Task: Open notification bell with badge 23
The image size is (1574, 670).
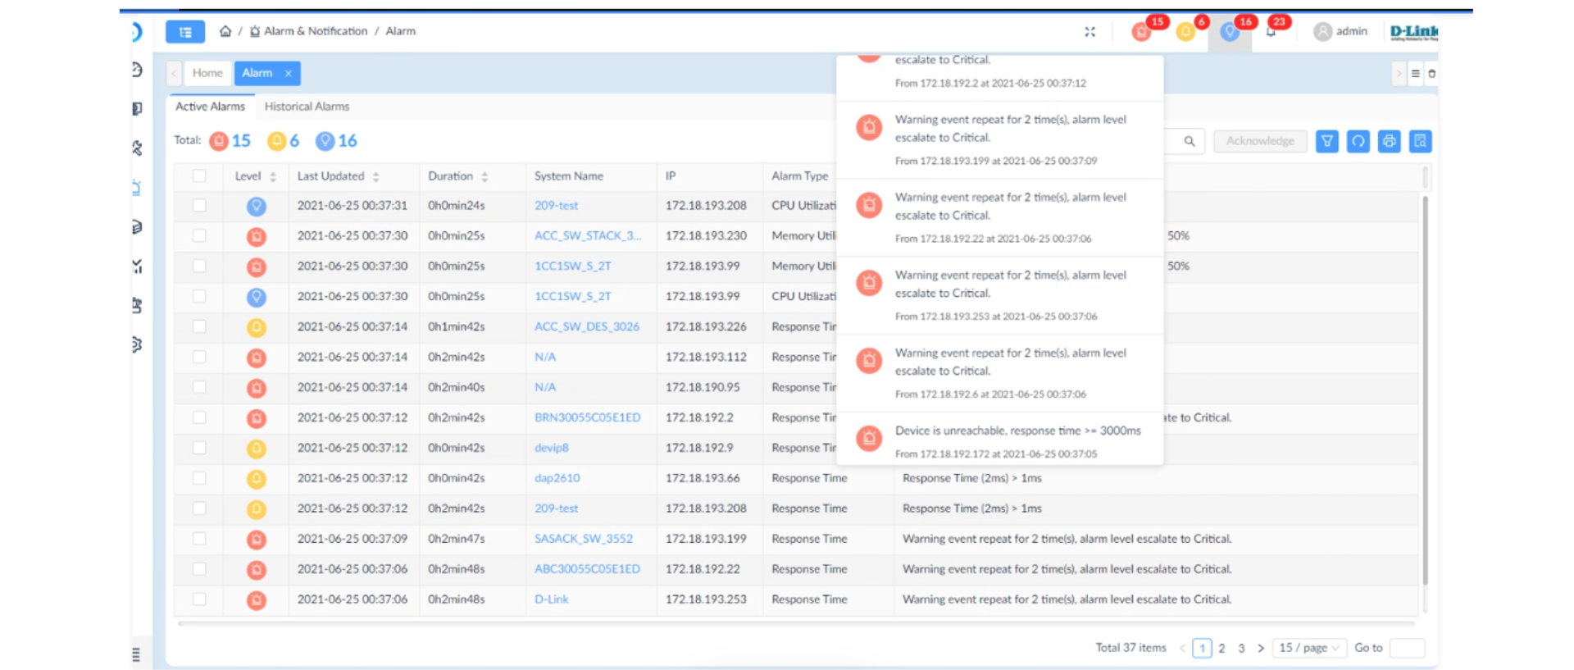Action: 1271,32
